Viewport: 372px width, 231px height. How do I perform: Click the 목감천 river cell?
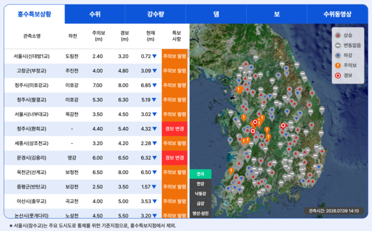tap(72, 115)
